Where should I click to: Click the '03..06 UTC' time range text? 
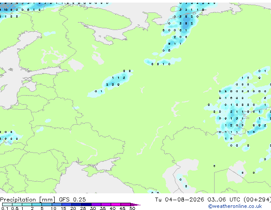(x=224, y=199)
